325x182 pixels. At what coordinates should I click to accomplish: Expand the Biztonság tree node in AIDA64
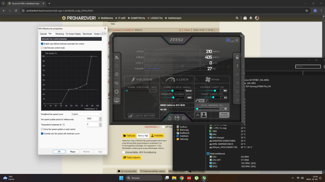(175, 130)
